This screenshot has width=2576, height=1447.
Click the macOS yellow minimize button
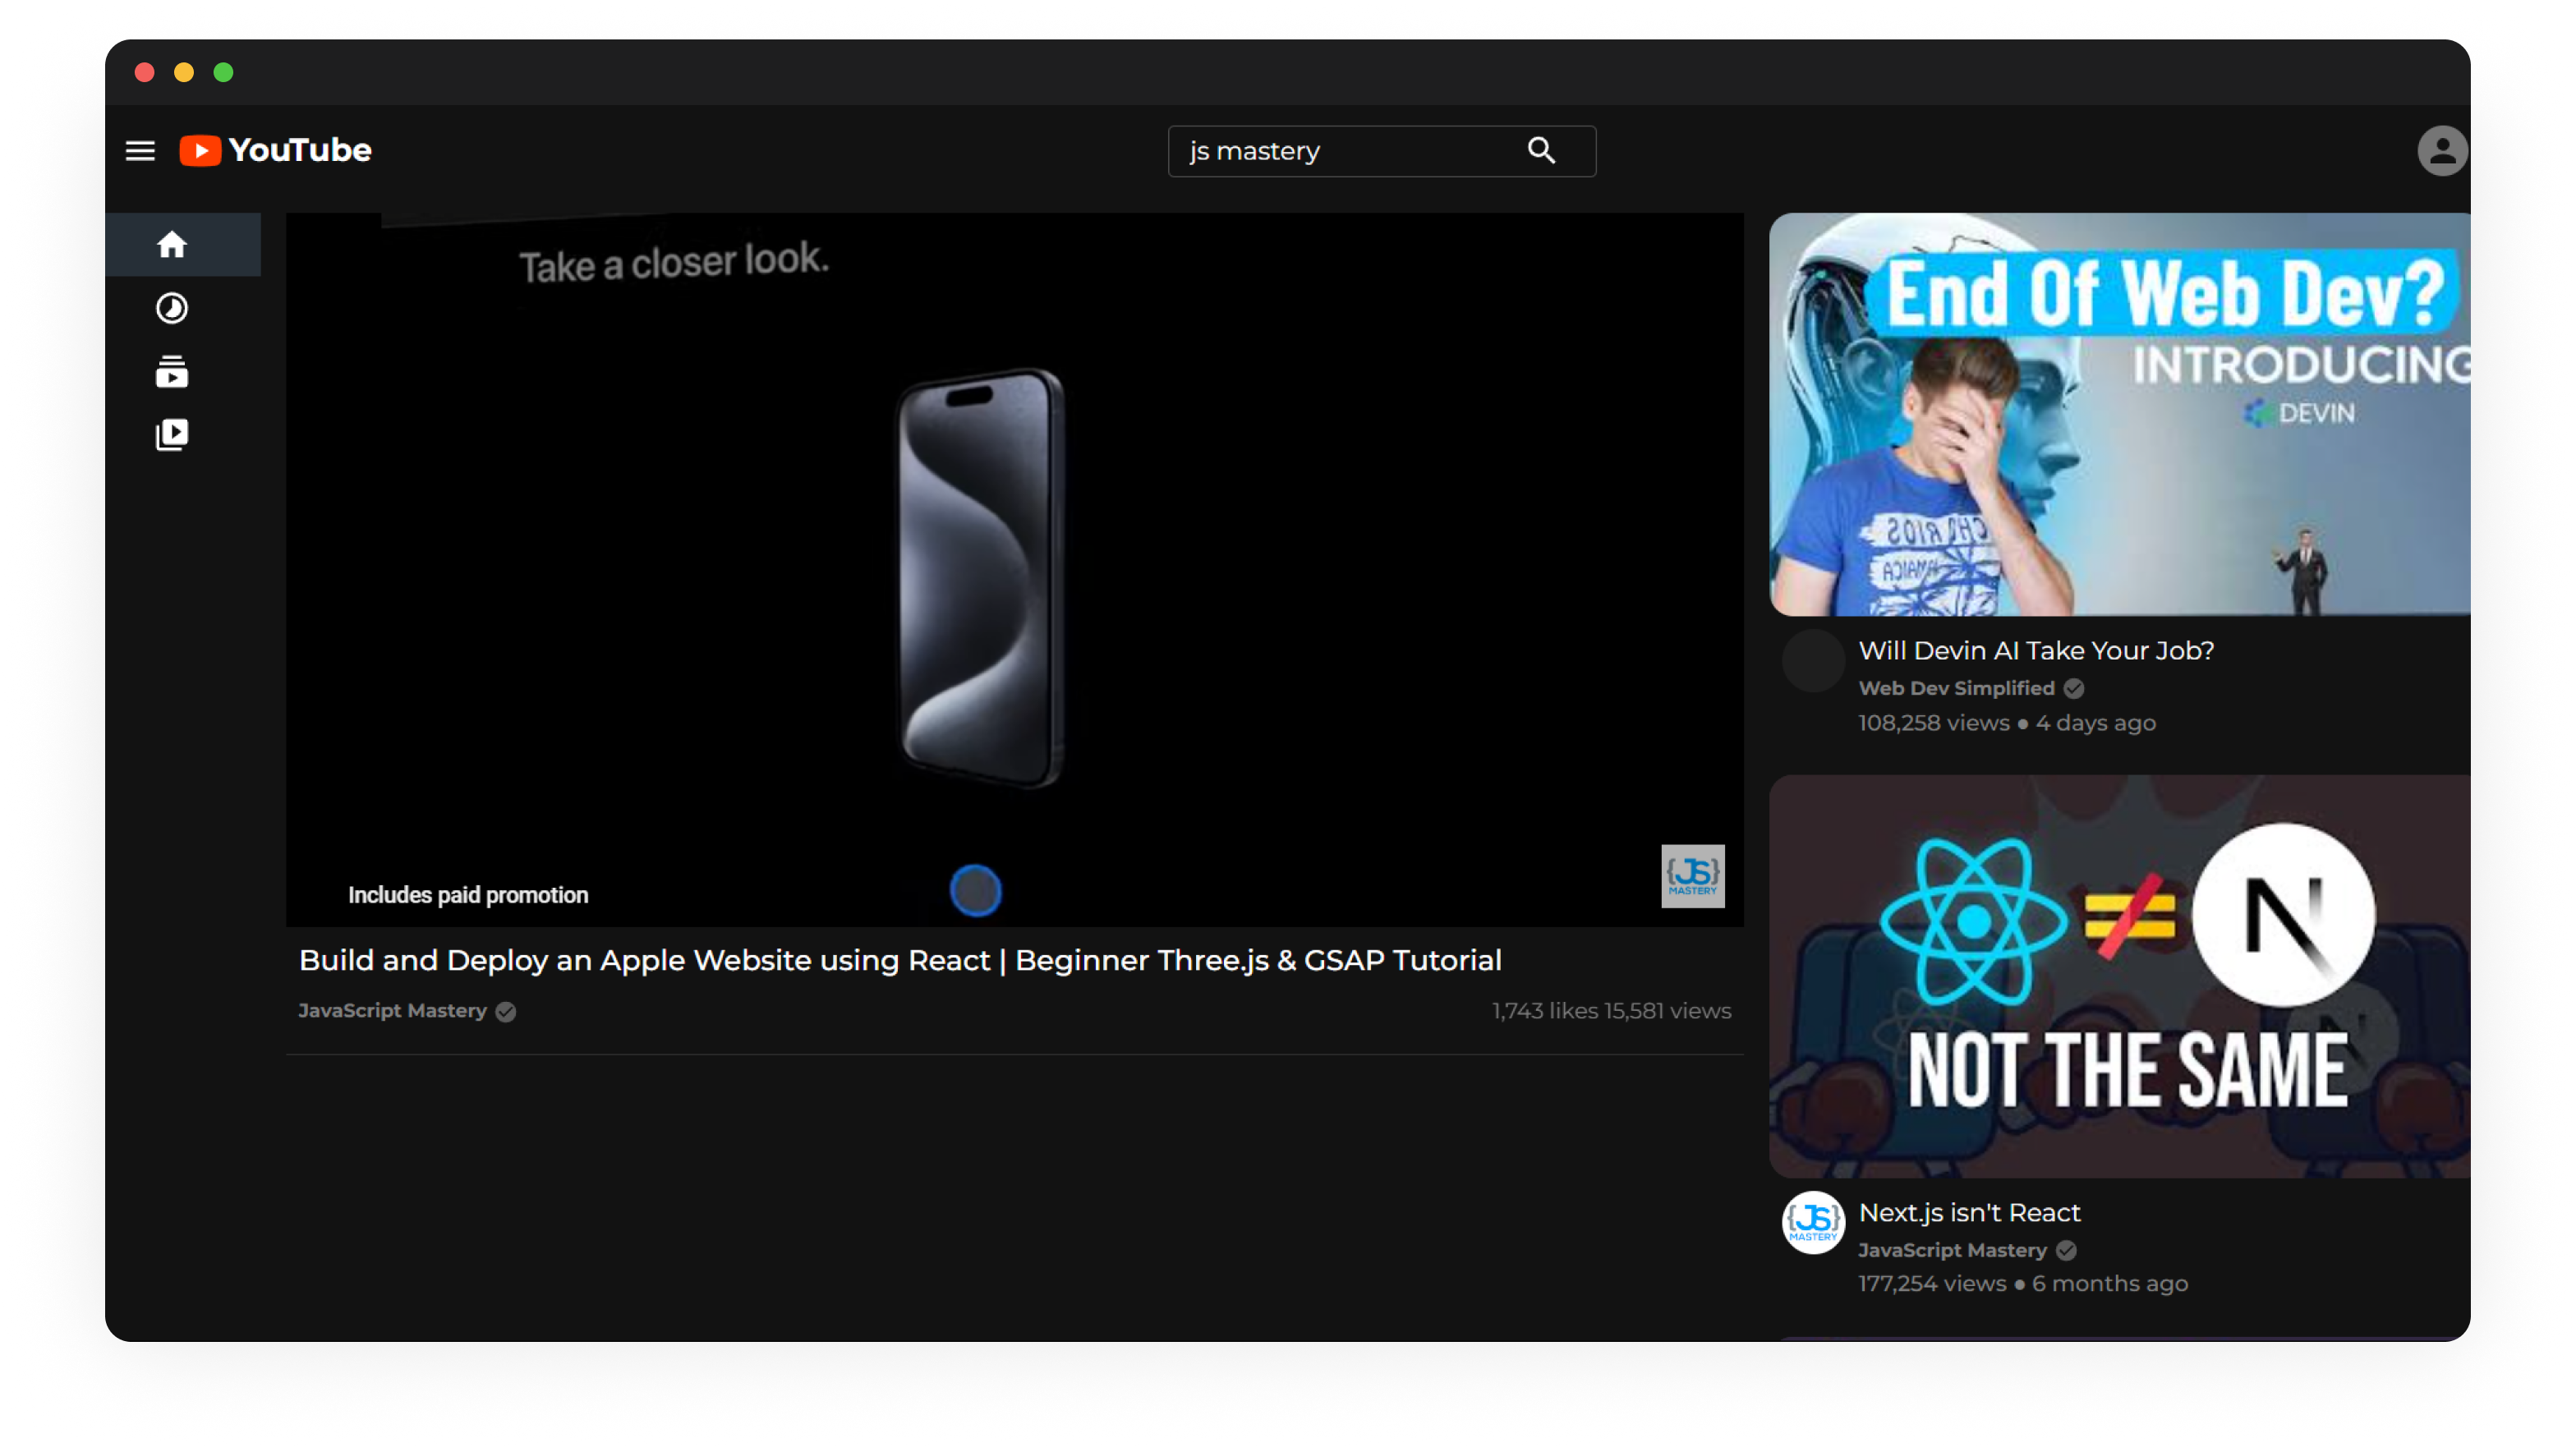click(184, 72)
